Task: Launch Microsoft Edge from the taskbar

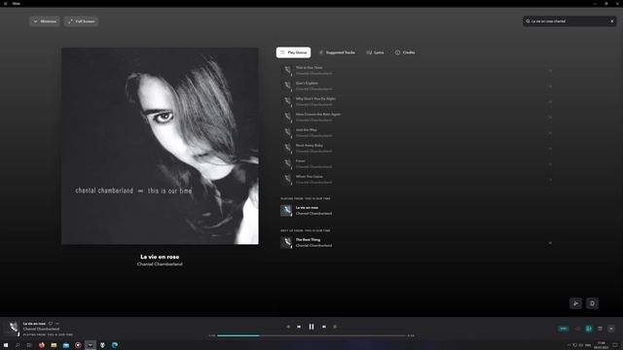Action: pyautogui.click(x=115, y=345)
